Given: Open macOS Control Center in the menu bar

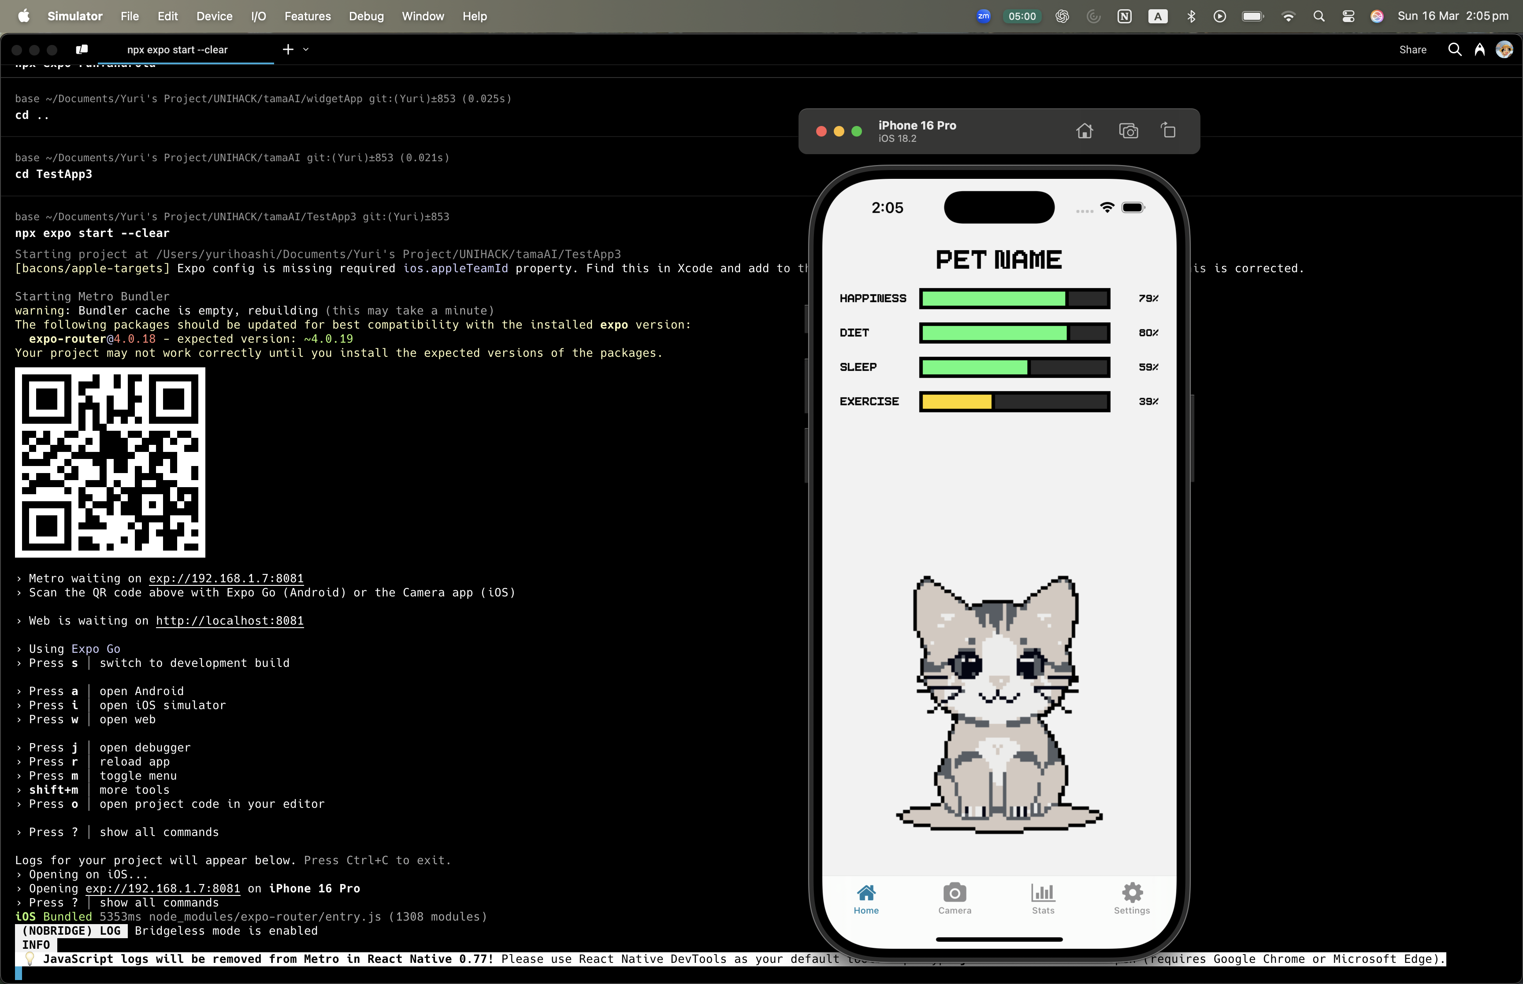Looking at the screenshot, I should point(1348,17).
